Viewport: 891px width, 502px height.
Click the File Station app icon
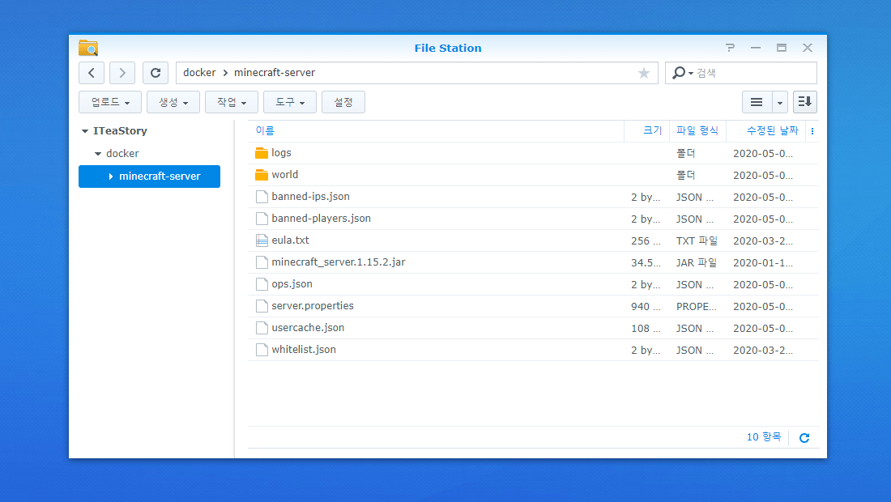click(88, 48)
